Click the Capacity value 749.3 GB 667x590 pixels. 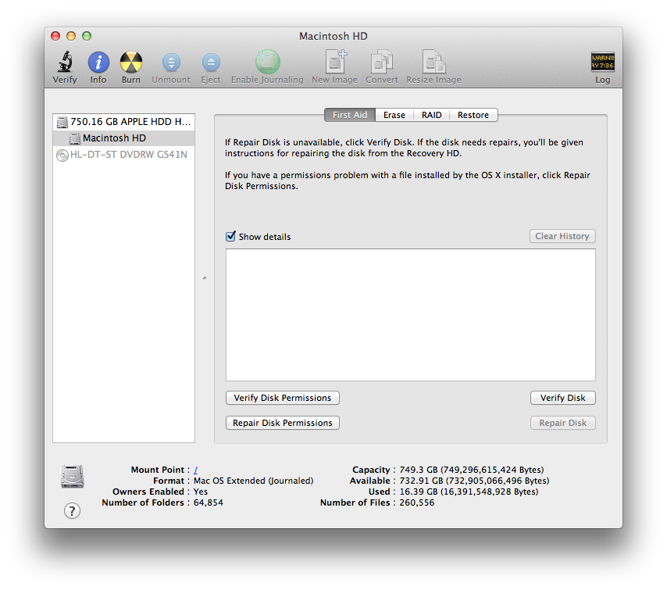pos(471,470)
